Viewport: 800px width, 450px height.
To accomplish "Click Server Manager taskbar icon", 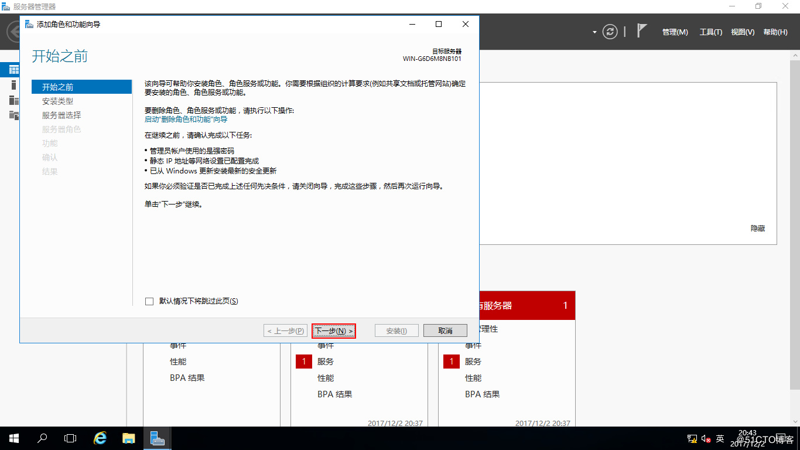I will tap(157, 438).
